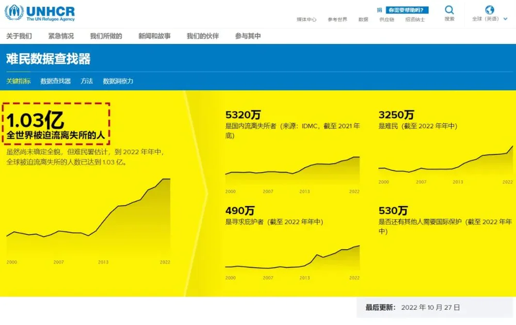516x325 pixels.
Task: Switch to the 数据查找器 tab
Action: coord(55,81)
